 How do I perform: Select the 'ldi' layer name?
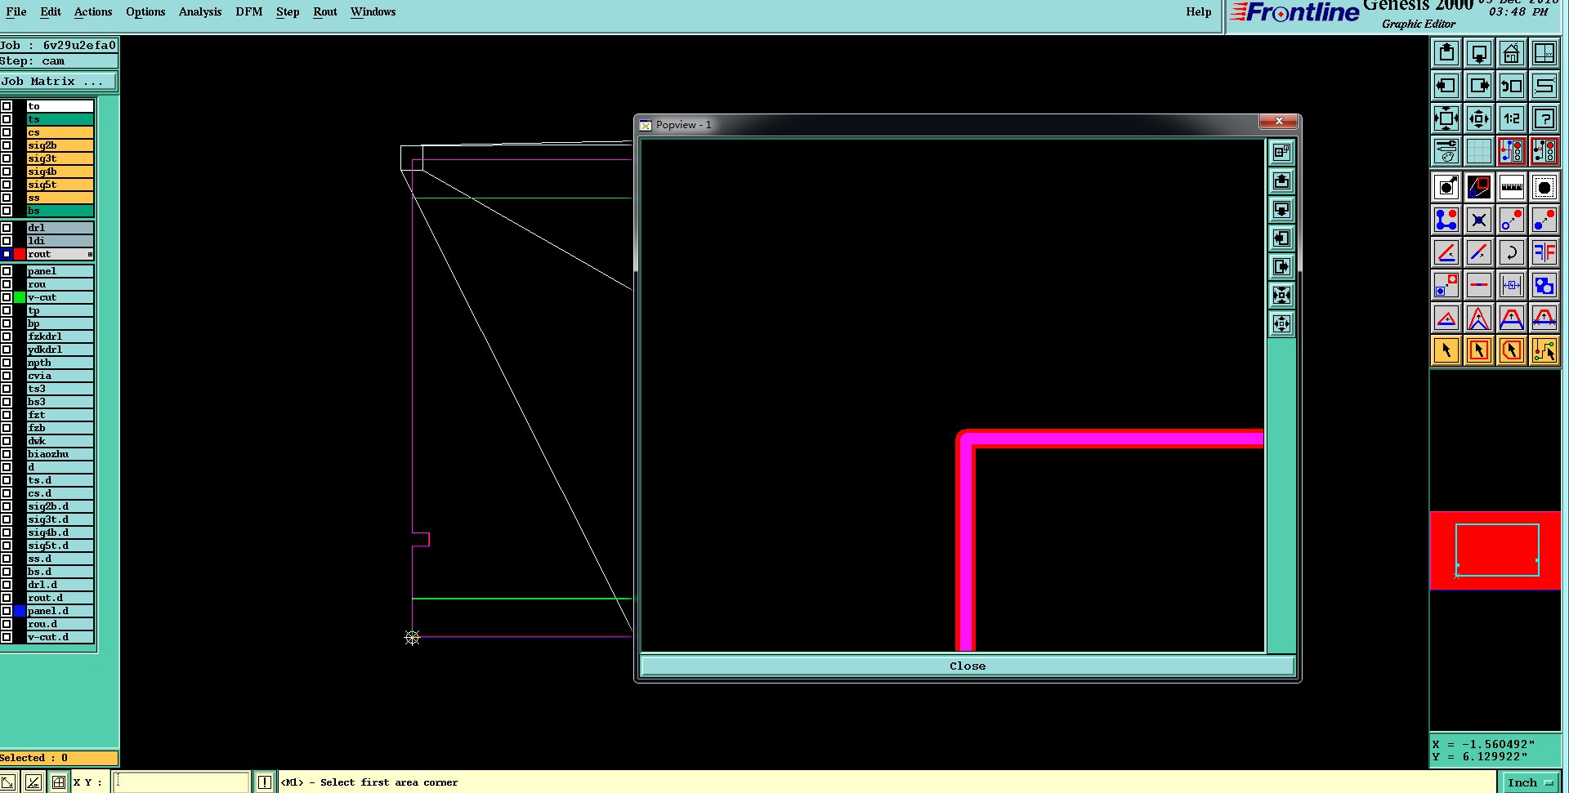60,241
